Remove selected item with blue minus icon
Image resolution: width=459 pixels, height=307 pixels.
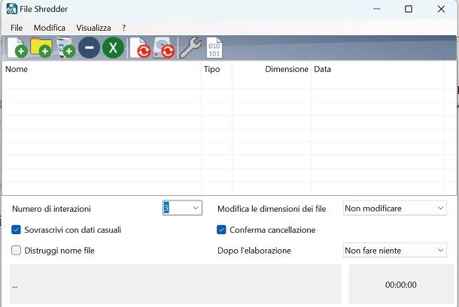point(90,47)
